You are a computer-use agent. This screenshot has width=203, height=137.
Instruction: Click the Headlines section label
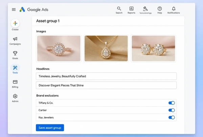tap(43, 69)
